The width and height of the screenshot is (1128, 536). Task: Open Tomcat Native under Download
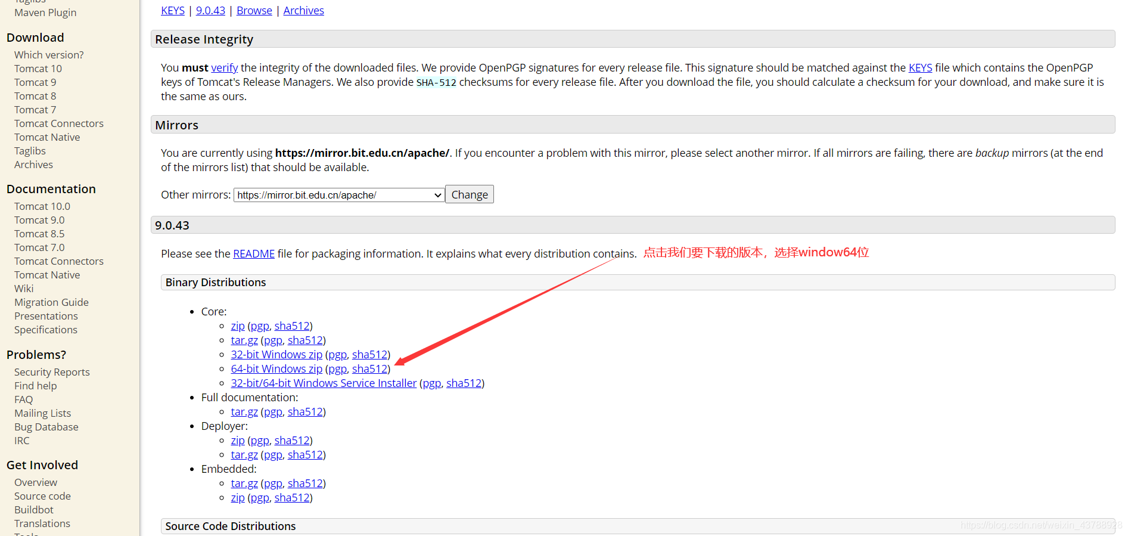(47, 137)
